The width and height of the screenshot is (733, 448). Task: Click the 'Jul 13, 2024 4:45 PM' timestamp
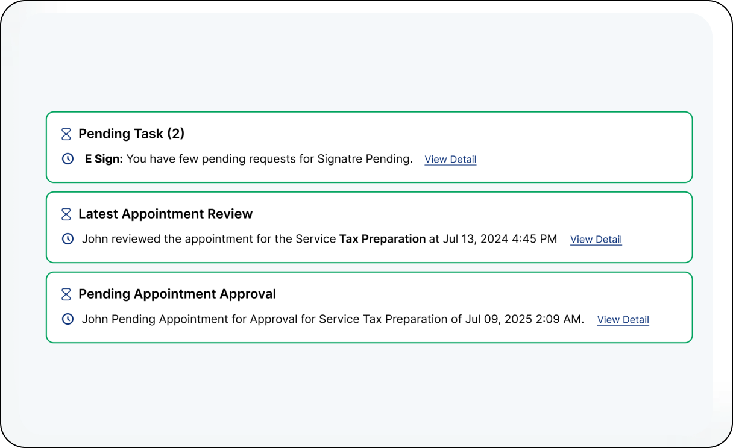click(500, 239)
